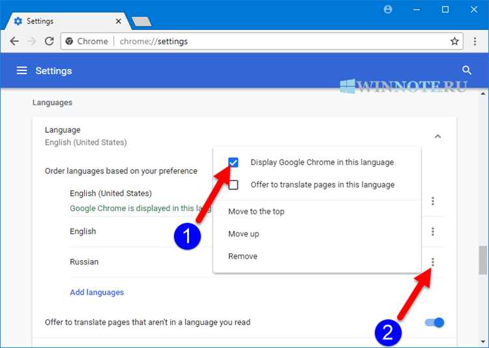Click the forward navigation arrow
Image resolution: width=489 pixels, height=348 pixels.
click(x=31, y=41)
